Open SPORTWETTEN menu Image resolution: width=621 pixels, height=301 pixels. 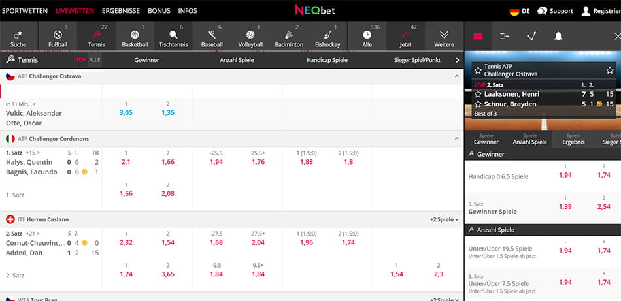25,11
